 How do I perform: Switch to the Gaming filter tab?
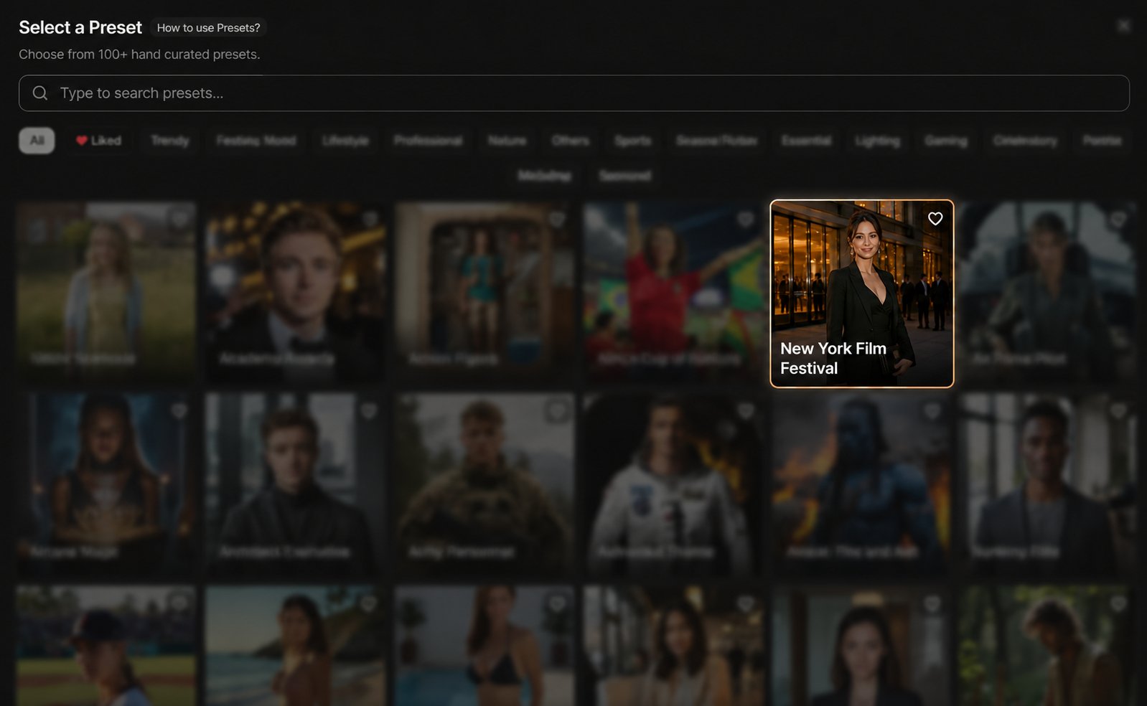[x=946, y=141]
